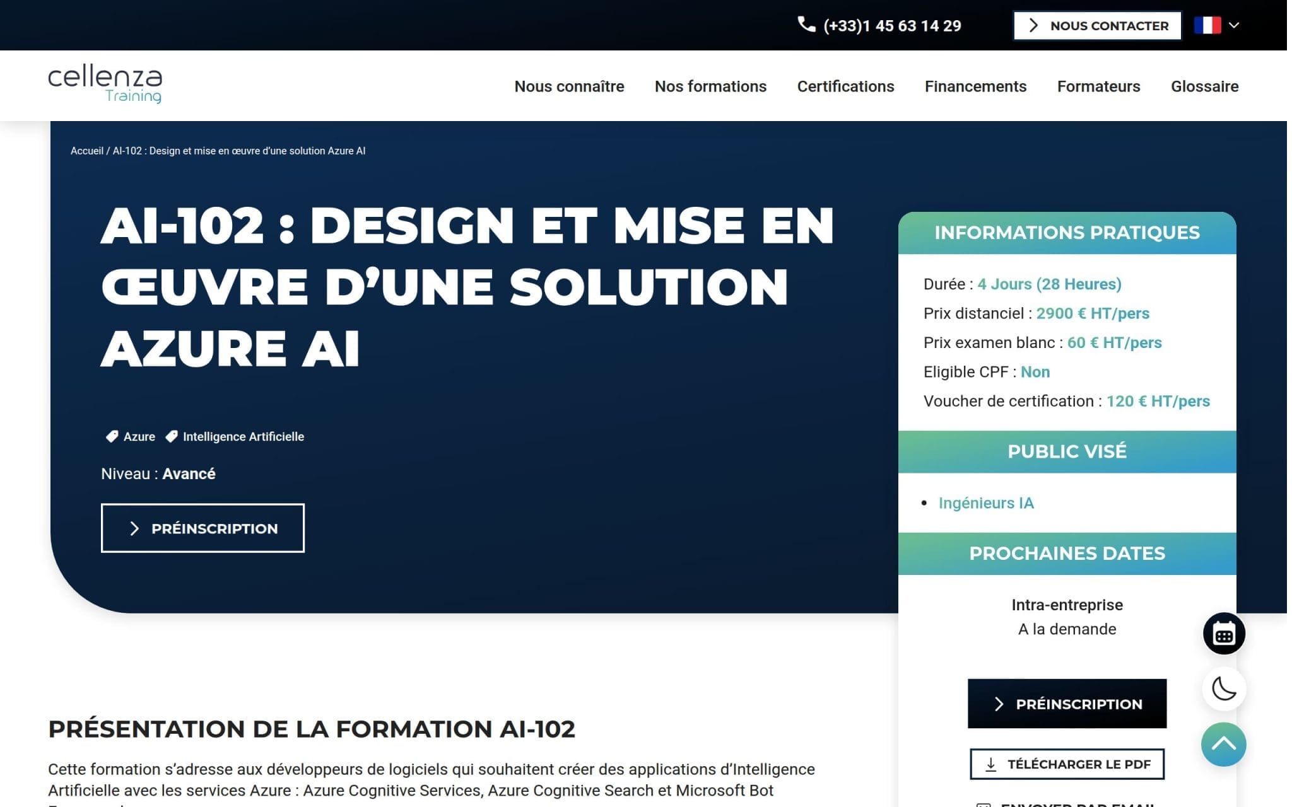Open the Financements menu
The image size is (1292, 807).
[975, 86]
